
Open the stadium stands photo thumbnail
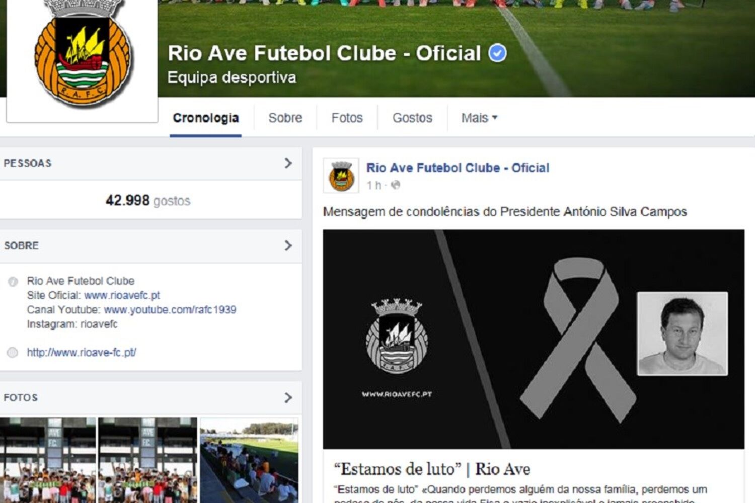point(249,460)
